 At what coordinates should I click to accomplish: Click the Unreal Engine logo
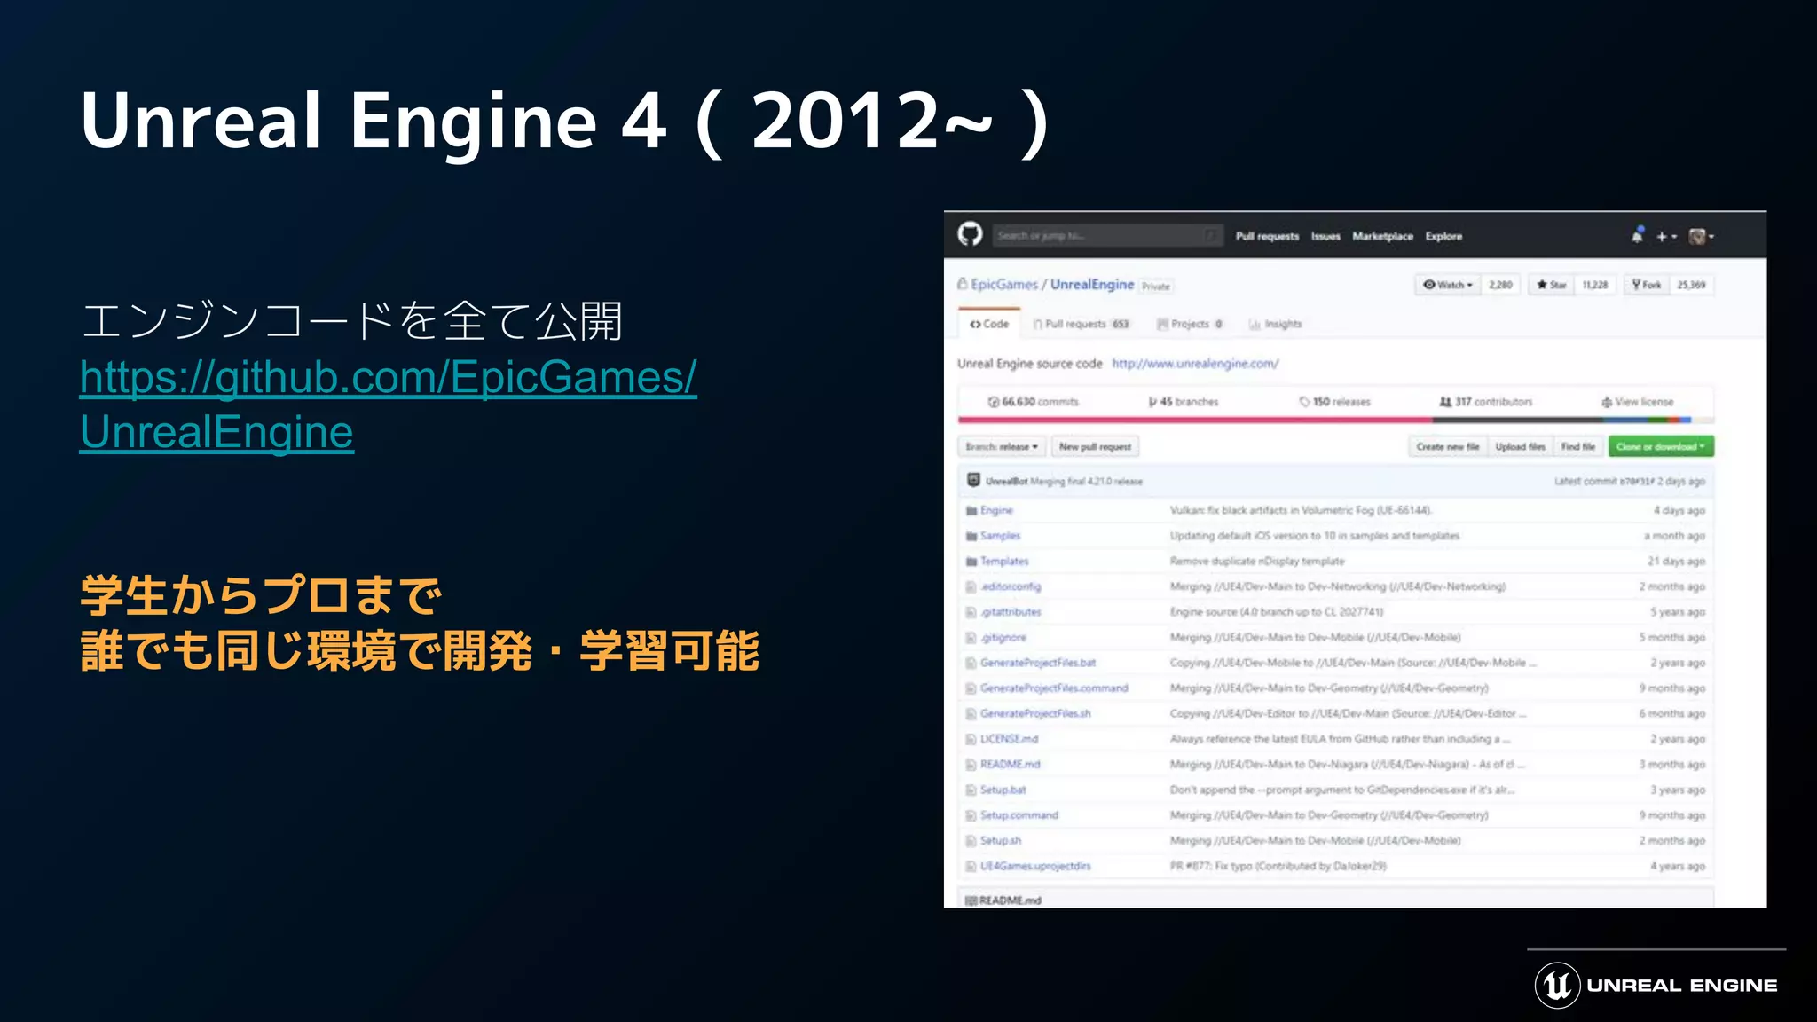tap(1656, 985)
